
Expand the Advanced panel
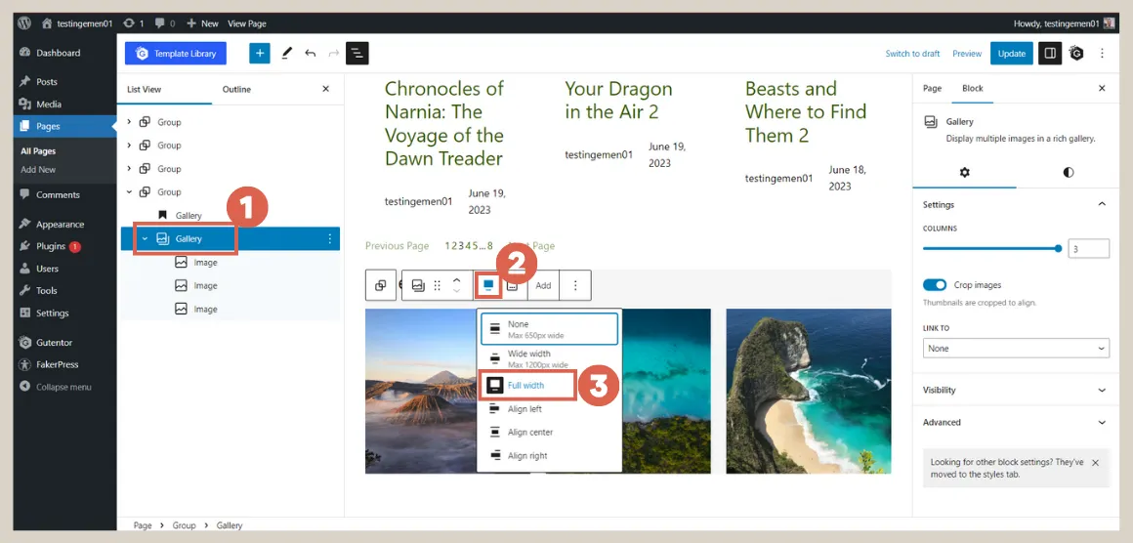click(1016, 423)
